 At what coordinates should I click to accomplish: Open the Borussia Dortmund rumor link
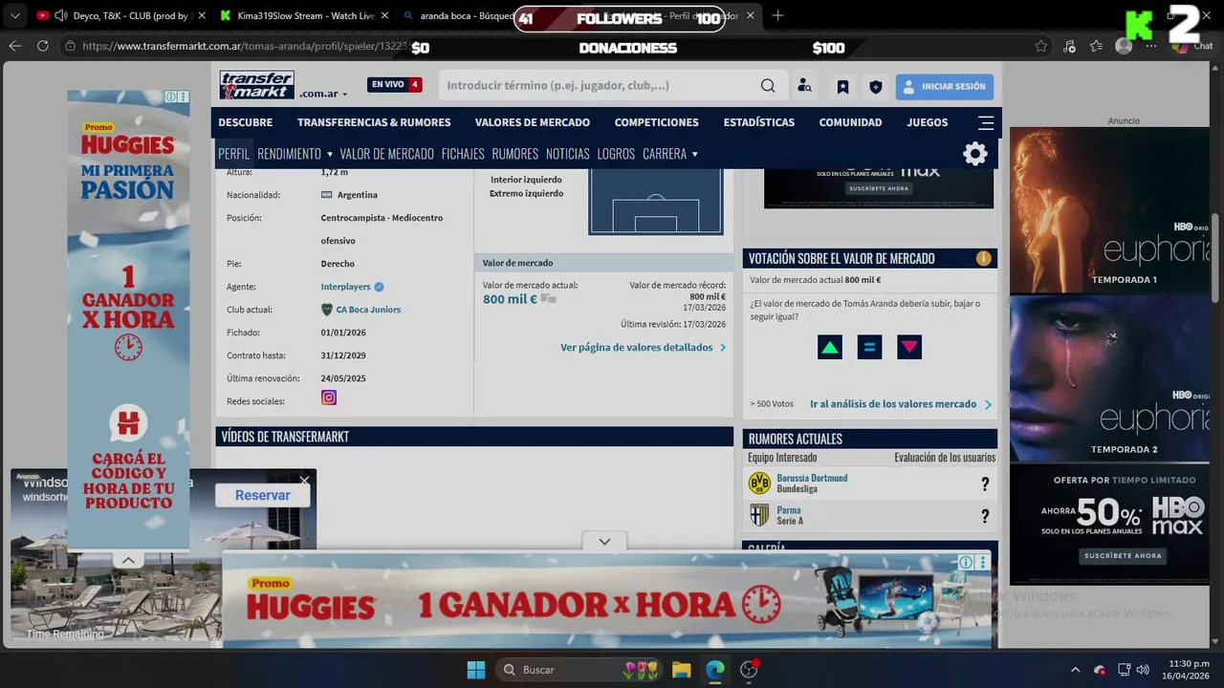[812, 478]
